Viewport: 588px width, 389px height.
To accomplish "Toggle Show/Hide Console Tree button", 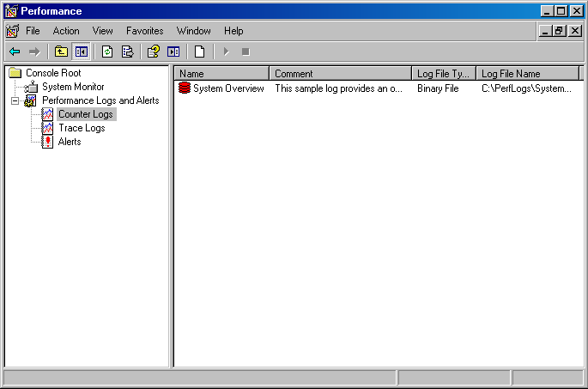I will pos(81,52).
